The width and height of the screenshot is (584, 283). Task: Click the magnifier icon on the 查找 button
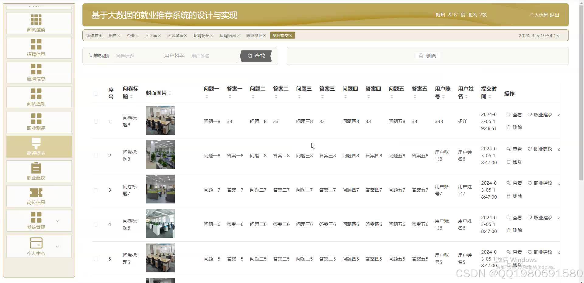pos(250,56)
